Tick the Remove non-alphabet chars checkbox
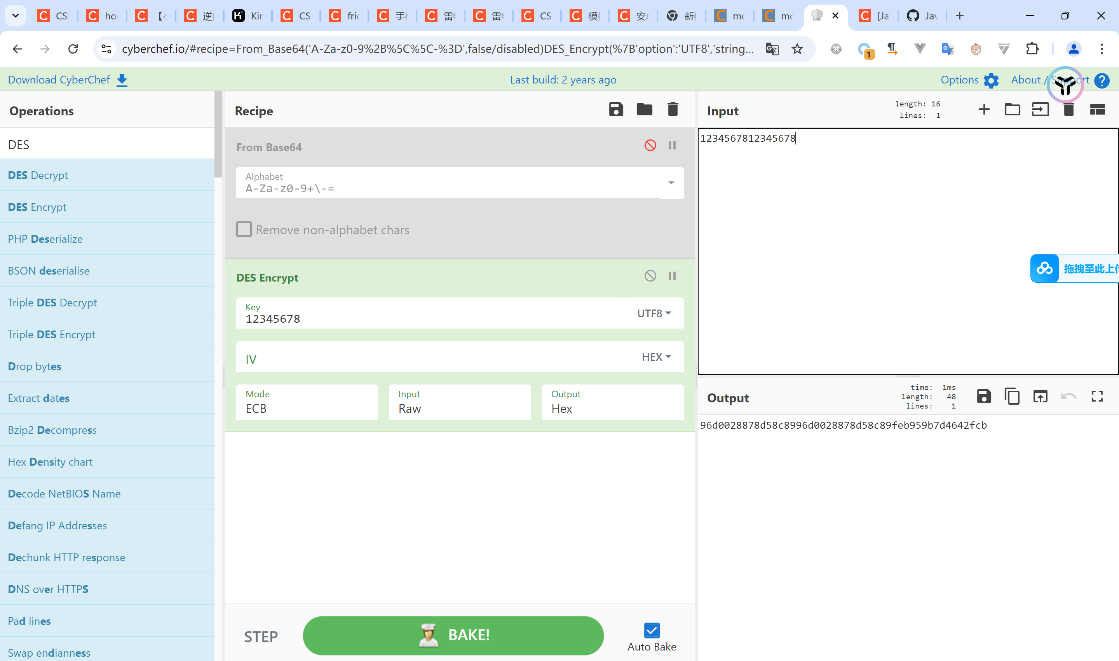Screen dimensions: 1119x661 pos(244,230)
